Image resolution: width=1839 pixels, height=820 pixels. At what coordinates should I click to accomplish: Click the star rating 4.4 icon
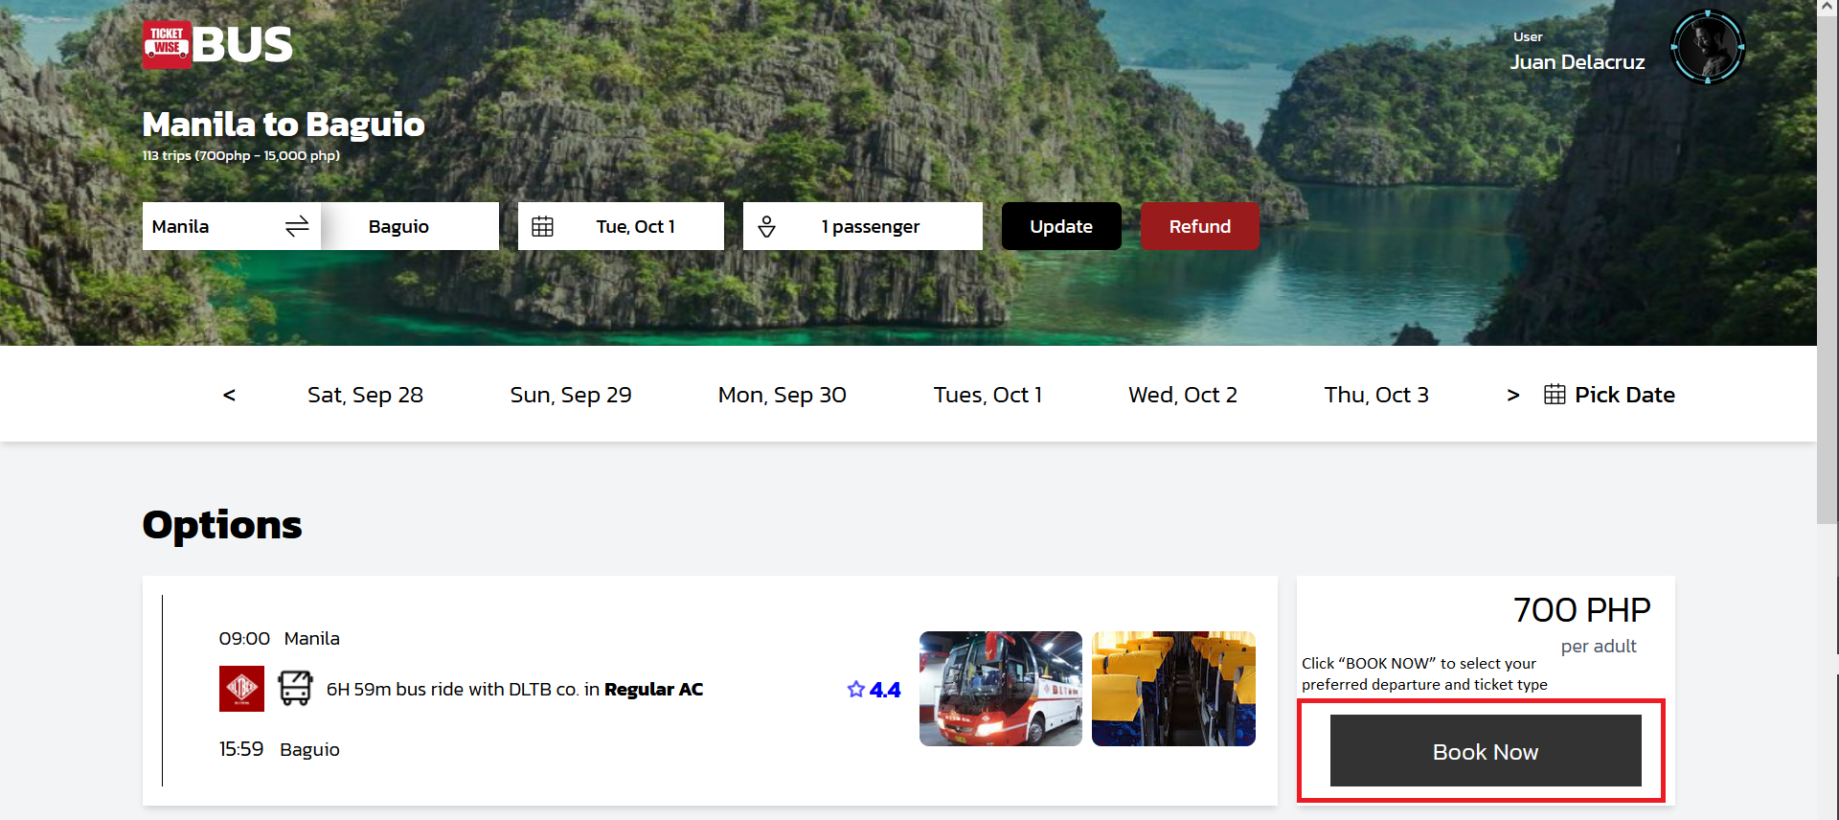click(856, 689)
